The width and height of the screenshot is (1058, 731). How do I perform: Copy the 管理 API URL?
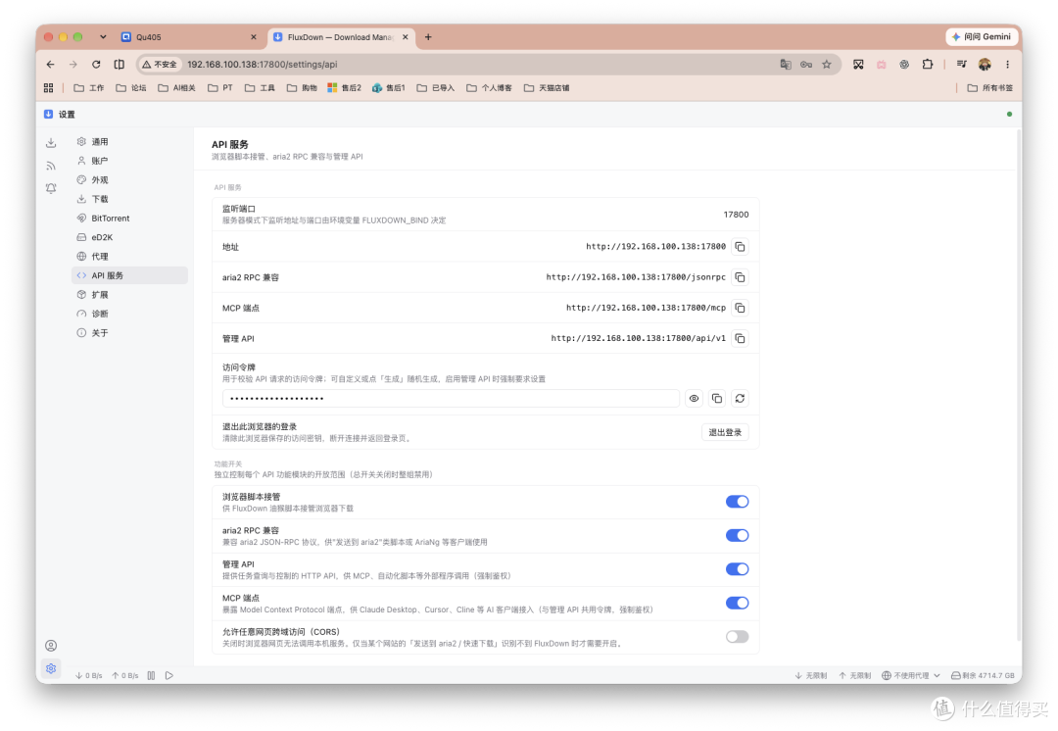tap(741, 338)
